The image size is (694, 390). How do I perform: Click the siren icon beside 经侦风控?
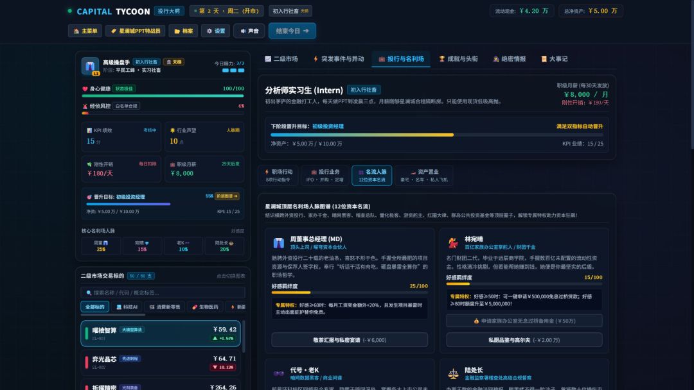(x=85, y=106)
